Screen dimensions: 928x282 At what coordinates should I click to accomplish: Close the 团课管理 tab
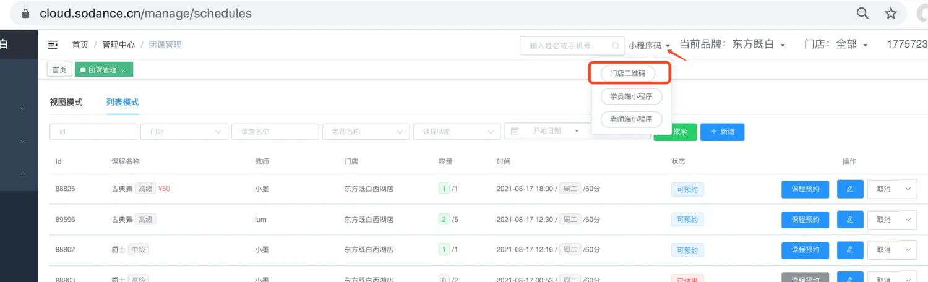click(123, 70)
